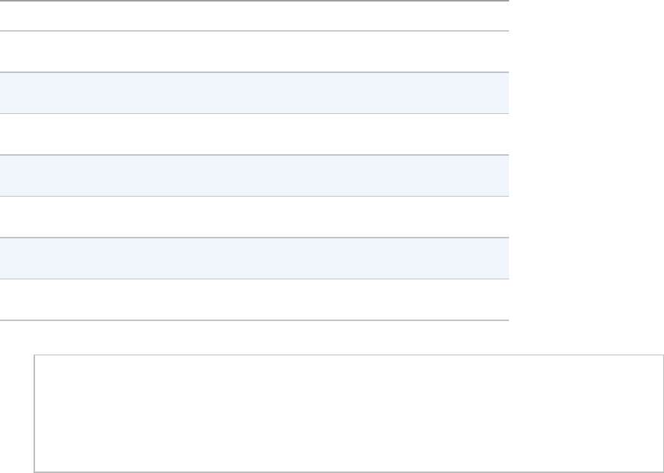Click the empty bordered text box
This screenshot has width=664, height=473.
click(349, 413)
